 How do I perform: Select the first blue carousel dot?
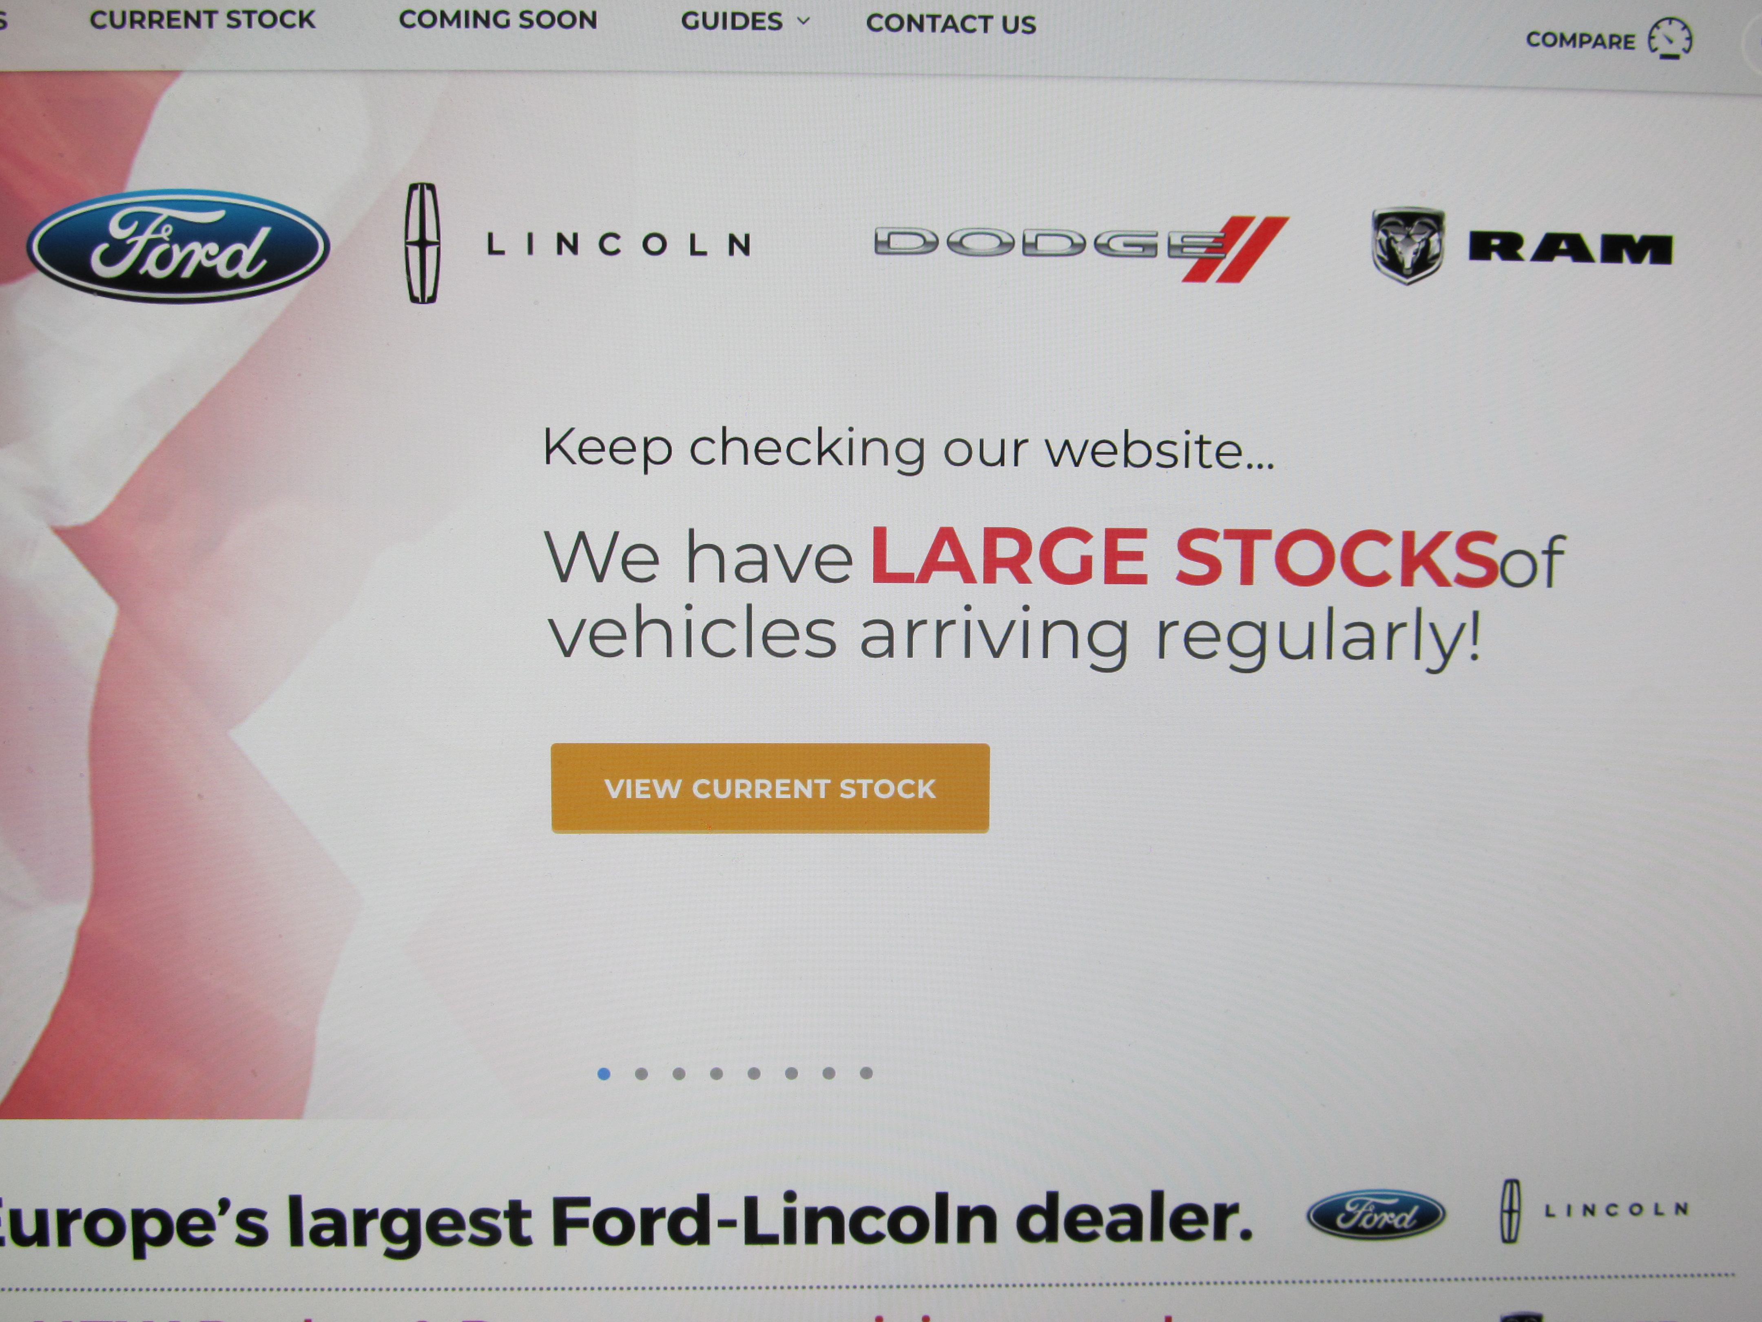click(x=604, y=1074)
